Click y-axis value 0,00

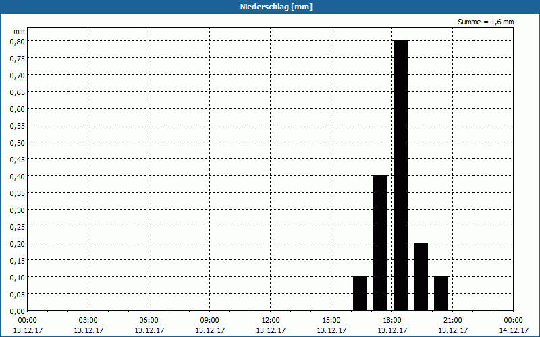tap(18, 311)
